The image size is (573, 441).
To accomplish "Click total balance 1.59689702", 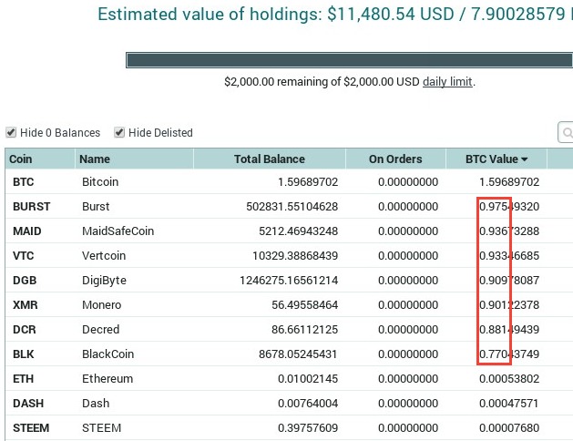I will (308, 182).
